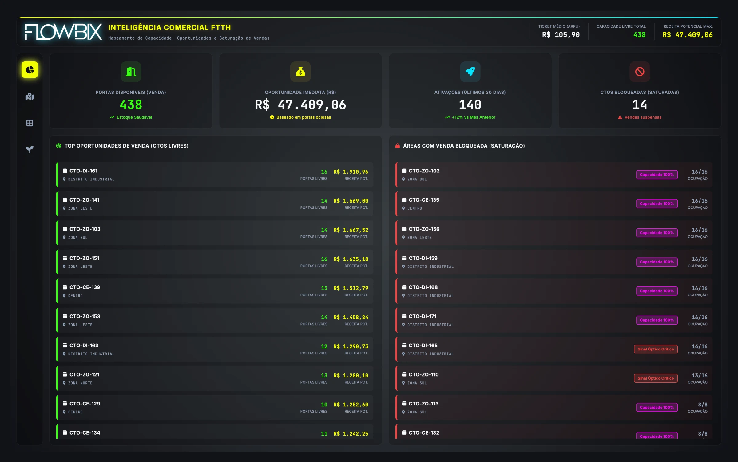
Task: Click the location pin under CTO-CE-135
Action: (x=403, y=208)
